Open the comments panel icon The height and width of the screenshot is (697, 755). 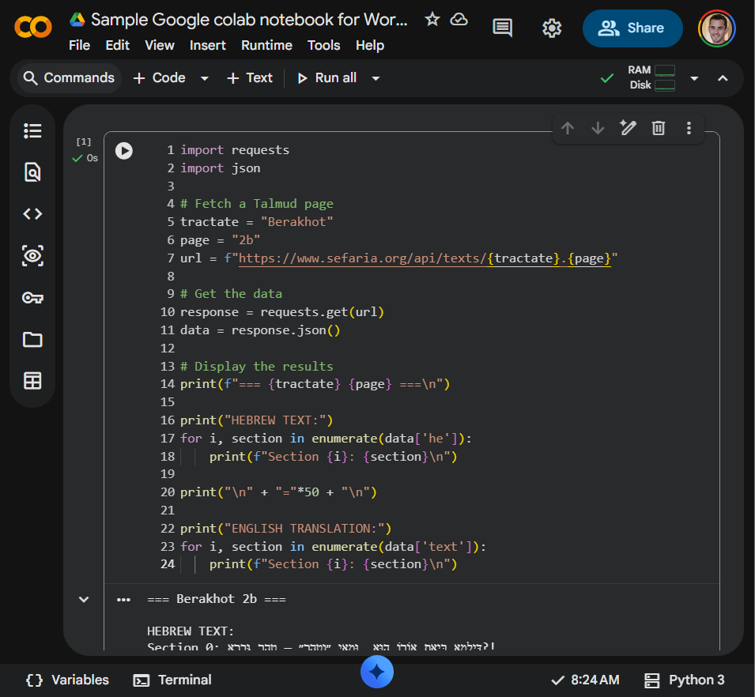click(x=502, y=28)
